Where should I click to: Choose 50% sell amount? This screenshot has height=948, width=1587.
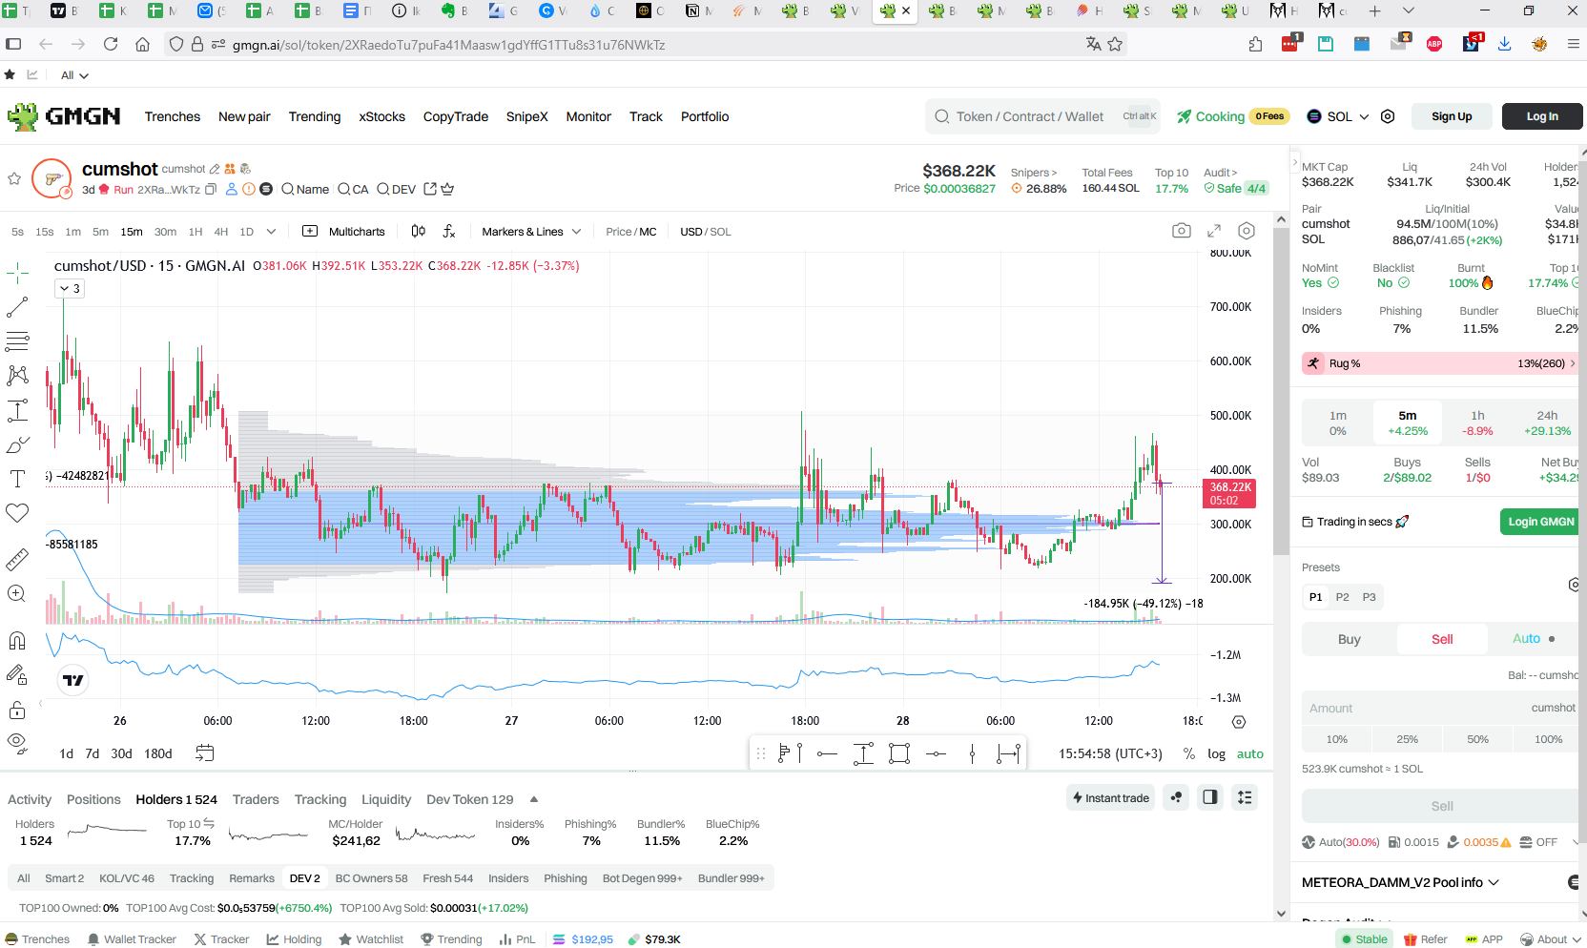1477,739
